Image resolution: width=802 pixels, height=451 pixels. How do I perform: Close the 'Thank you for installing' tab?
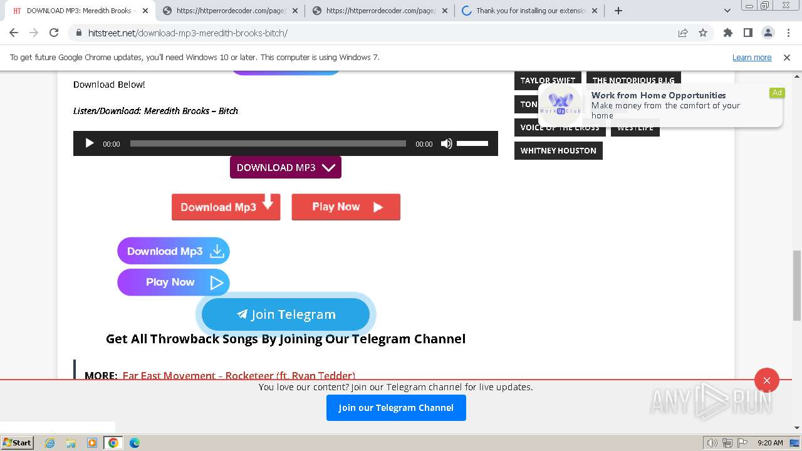(595, 11)
